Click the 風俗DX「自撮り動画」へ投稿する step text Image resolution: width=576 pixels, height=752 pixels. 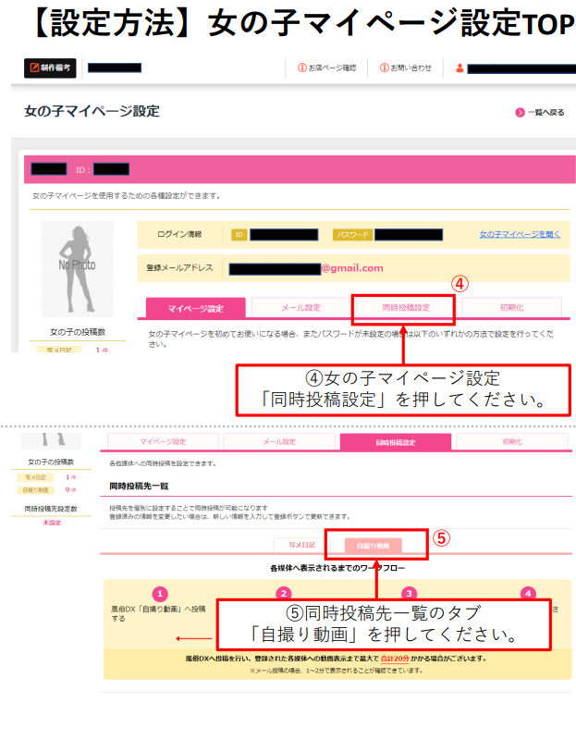(158, 613)
